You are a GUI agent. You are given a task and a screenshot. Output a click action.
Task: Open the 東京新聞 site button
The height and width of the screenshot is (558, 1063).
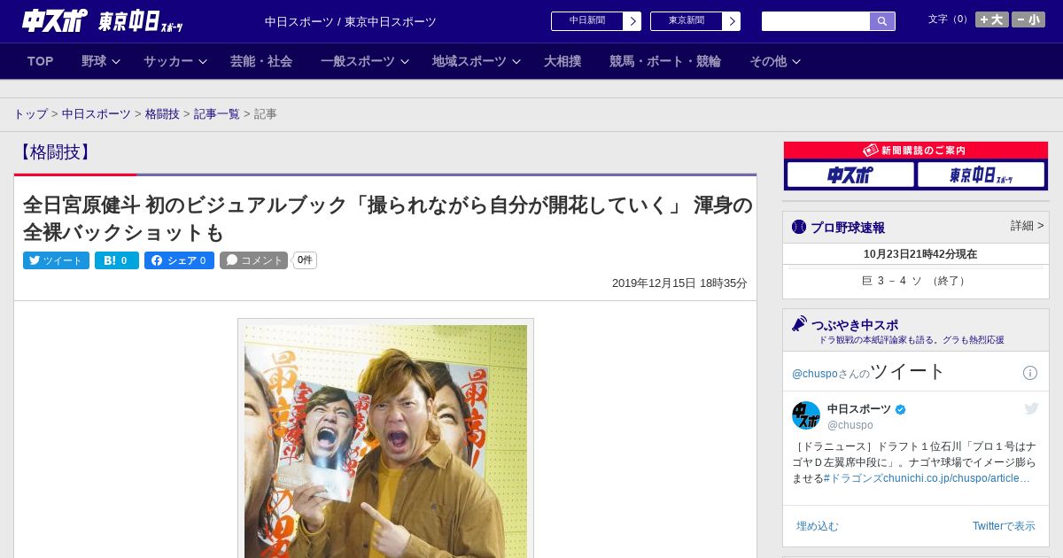[x=695, y=21]
